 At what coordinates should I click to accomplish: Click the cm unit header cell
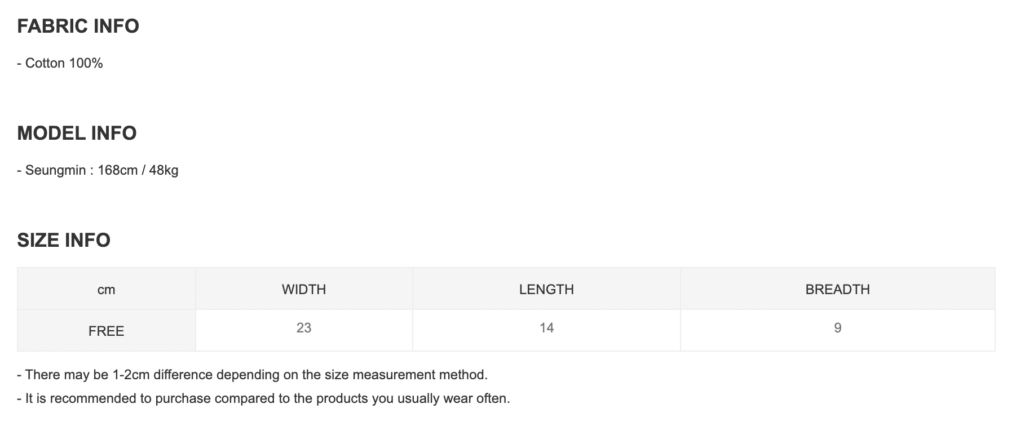coord(106,290)
